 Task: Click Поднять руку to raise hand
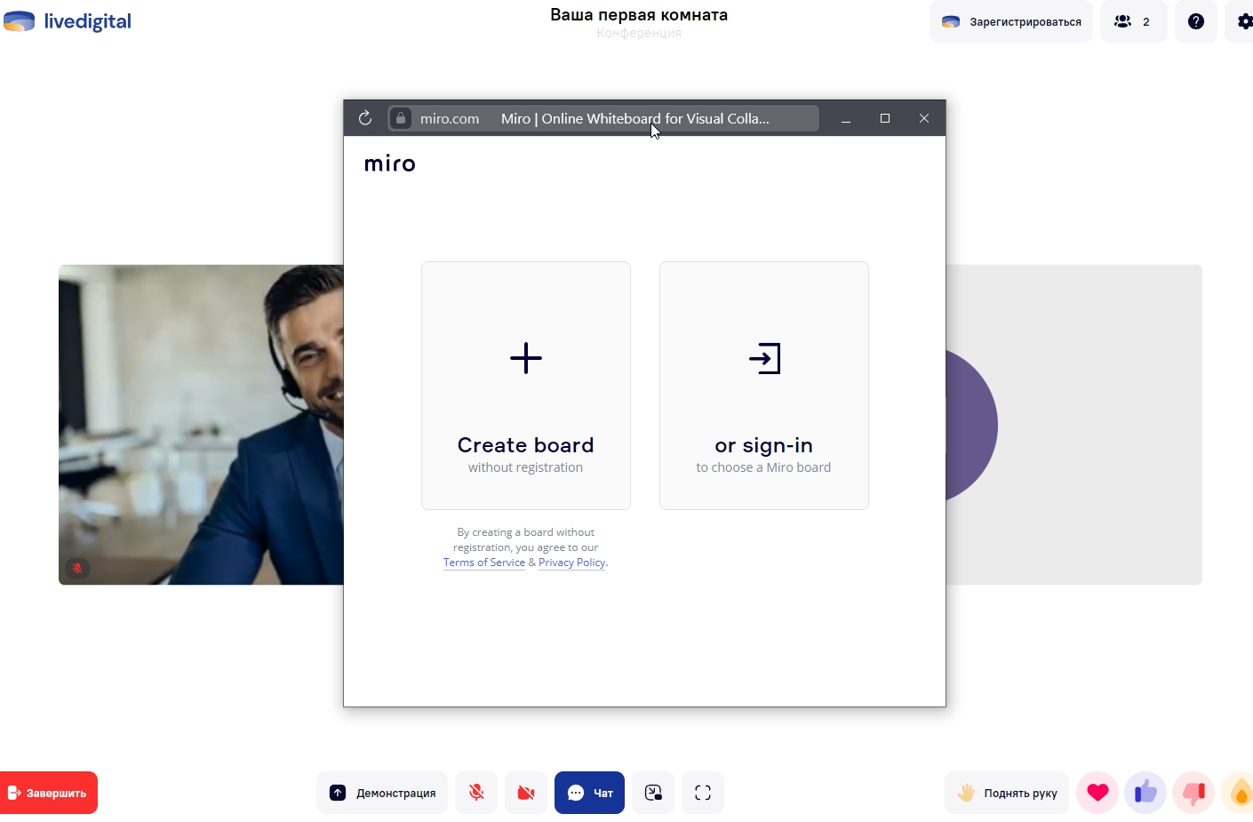(x=1007, y=793)
